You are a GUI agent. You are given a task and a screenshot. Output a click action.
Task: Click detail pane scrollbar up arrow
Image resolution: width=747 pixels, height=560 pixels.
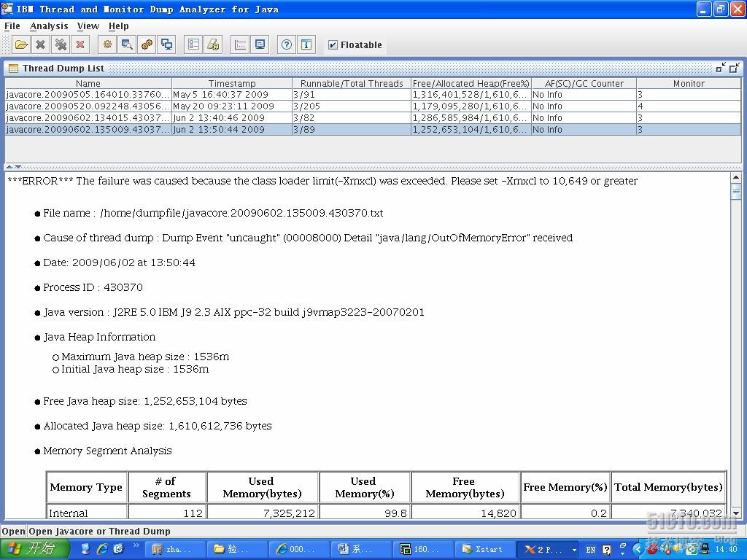tap(736, 178)
